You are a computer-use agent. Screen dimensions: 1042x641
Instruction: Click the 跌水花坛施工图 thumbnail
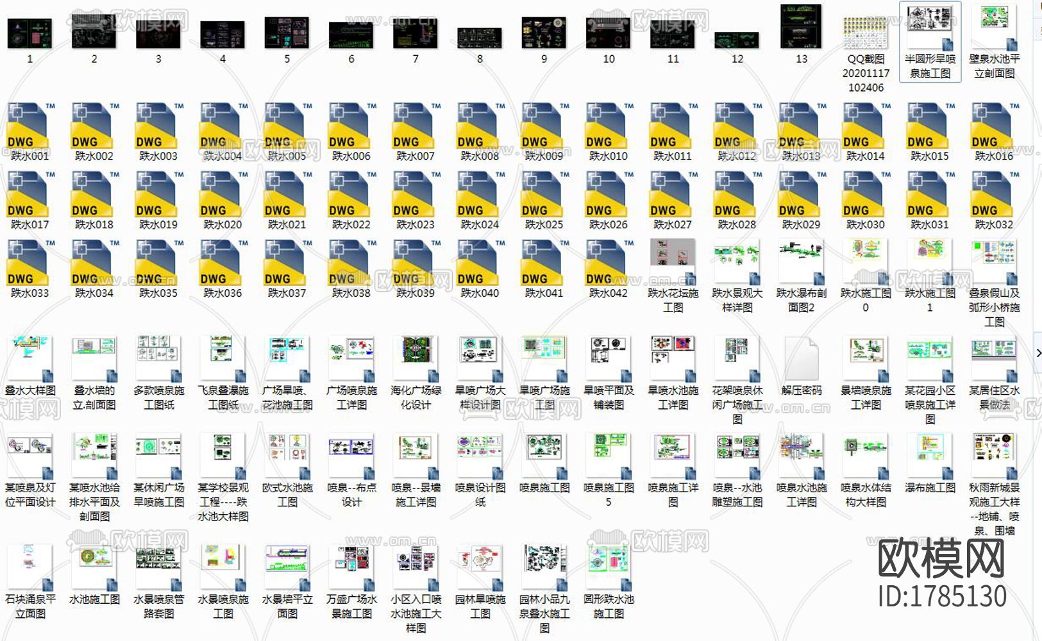673,262
